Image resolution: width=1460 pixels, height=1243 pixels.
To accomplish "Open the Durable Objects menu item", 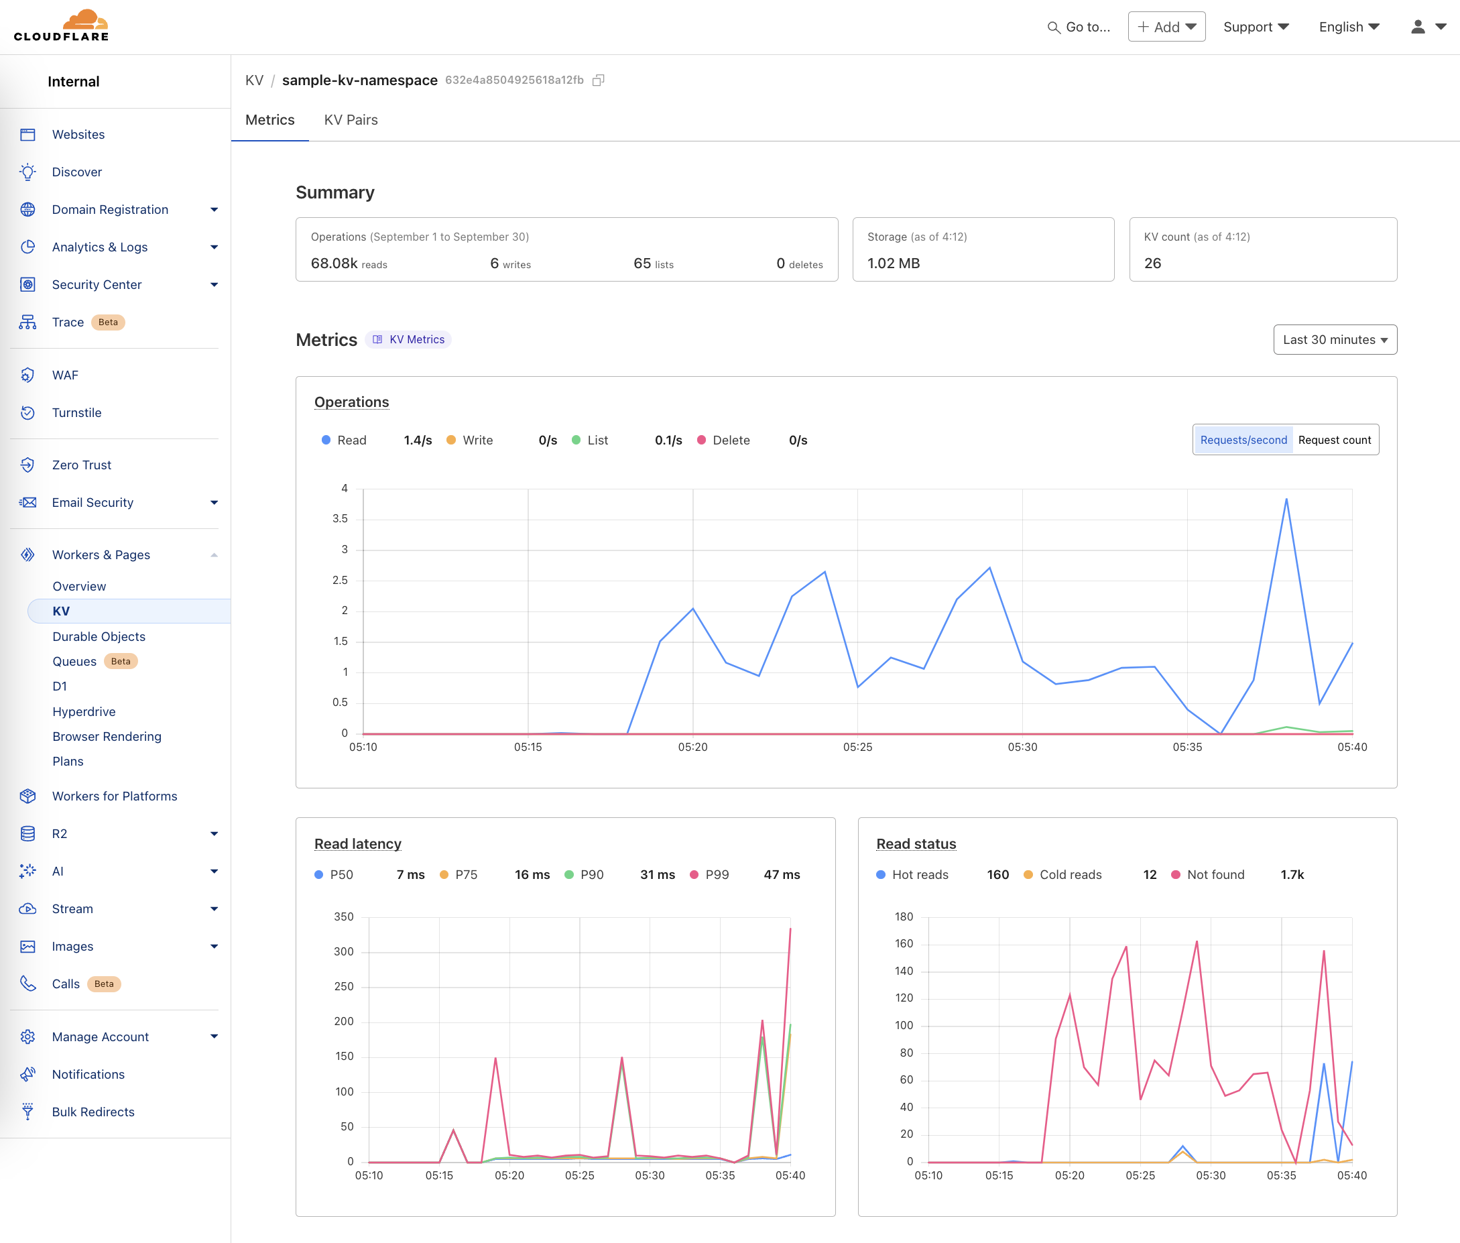I will tap(99, 636).
